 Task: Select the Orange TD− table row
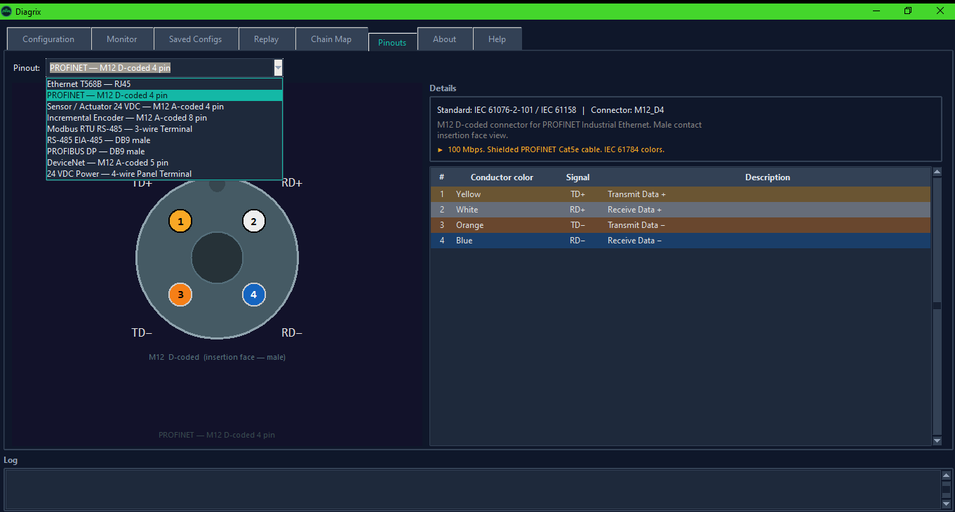(681, 225)
